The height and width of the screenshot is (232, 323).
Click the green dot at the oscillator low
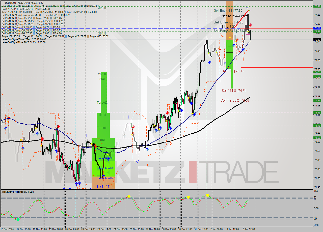click(18, 219)
